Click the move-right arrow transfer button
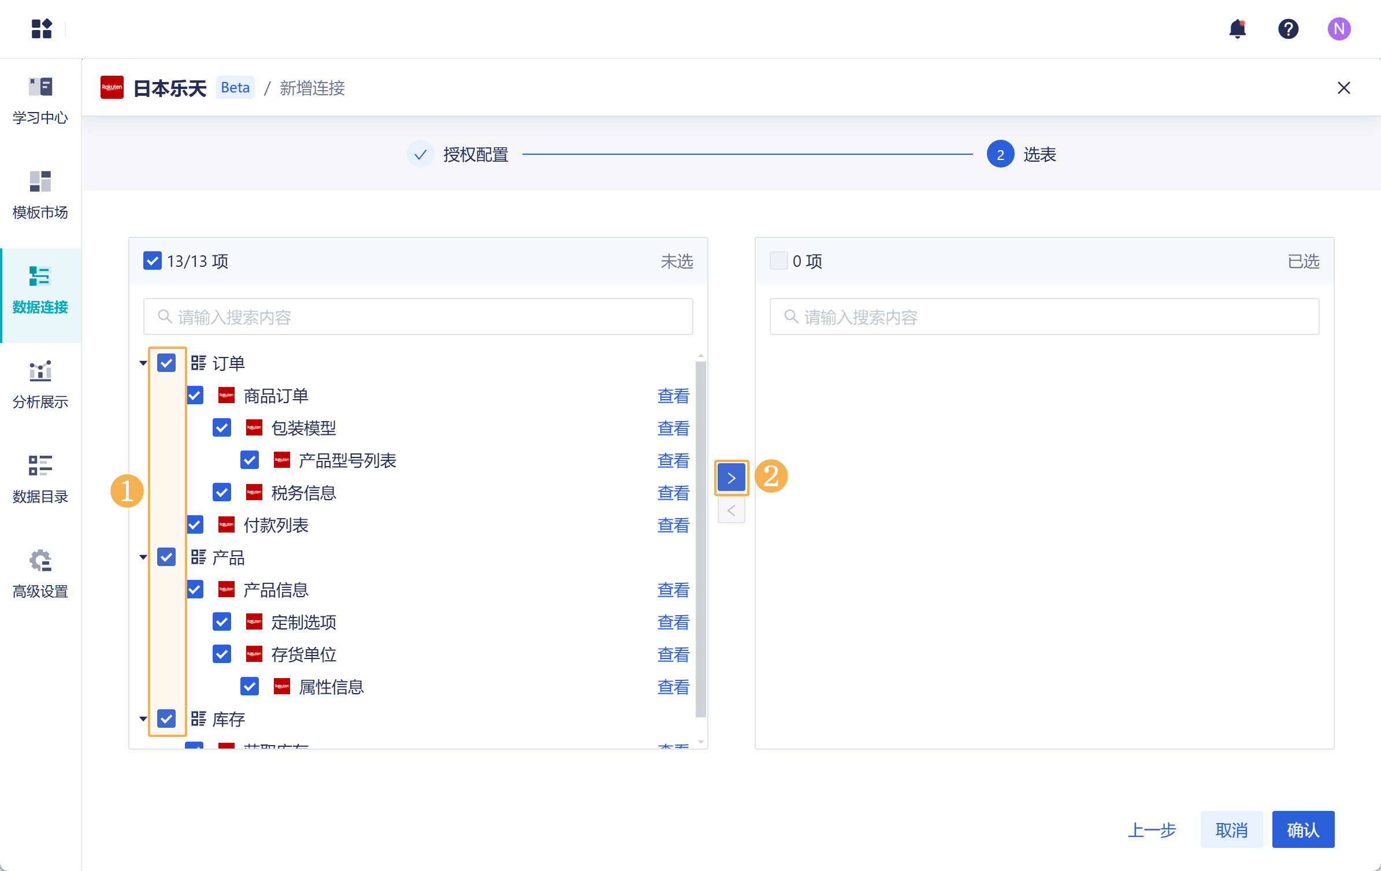This screenshot has height=871, width=1381. tap(731, 478)
